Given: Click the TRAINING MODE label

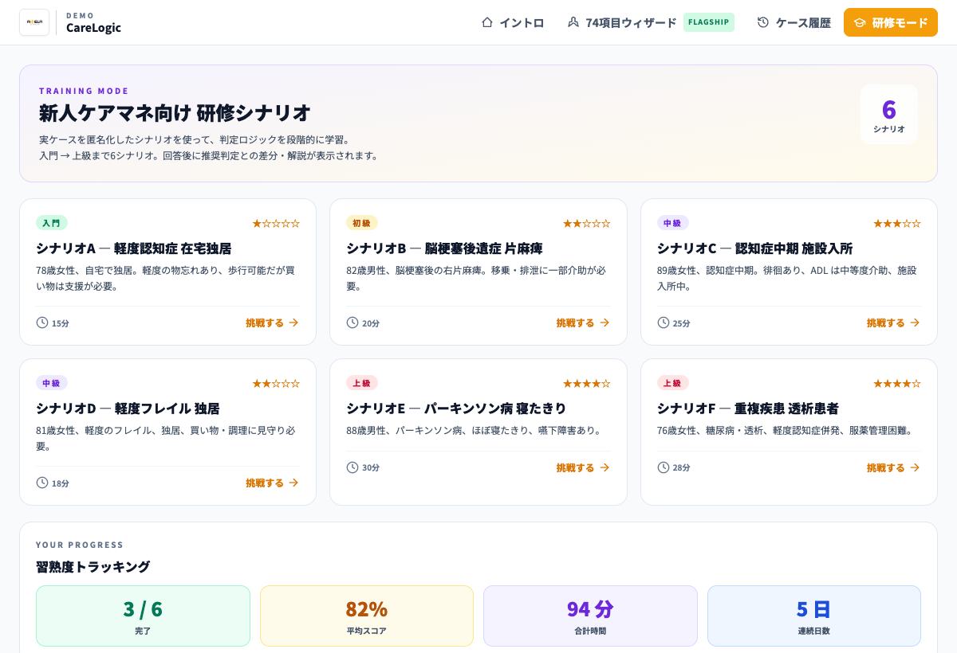Looking at the screenshot, I should 84,91.
